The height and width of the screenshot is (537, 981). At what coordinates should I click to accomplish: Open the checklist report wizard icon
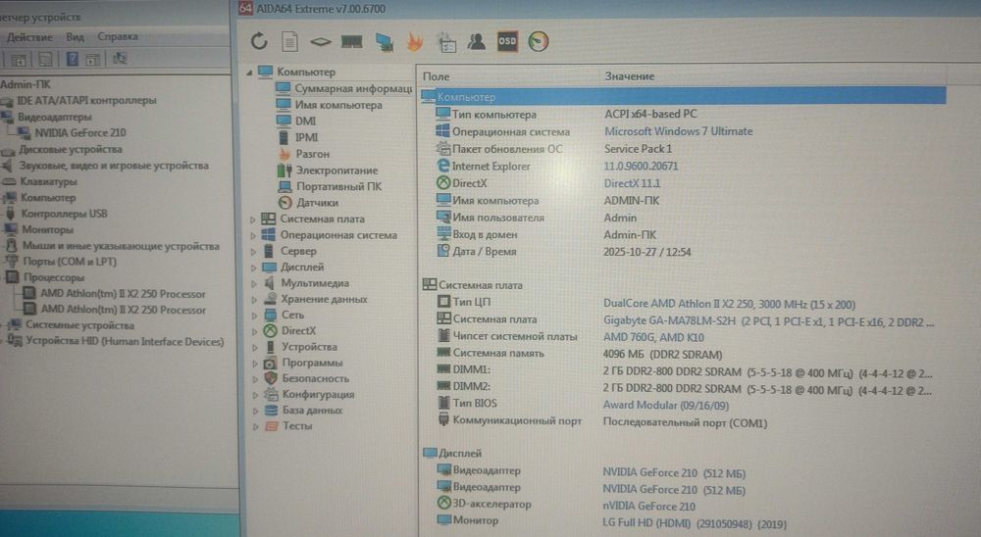click(x=446, y=42)
